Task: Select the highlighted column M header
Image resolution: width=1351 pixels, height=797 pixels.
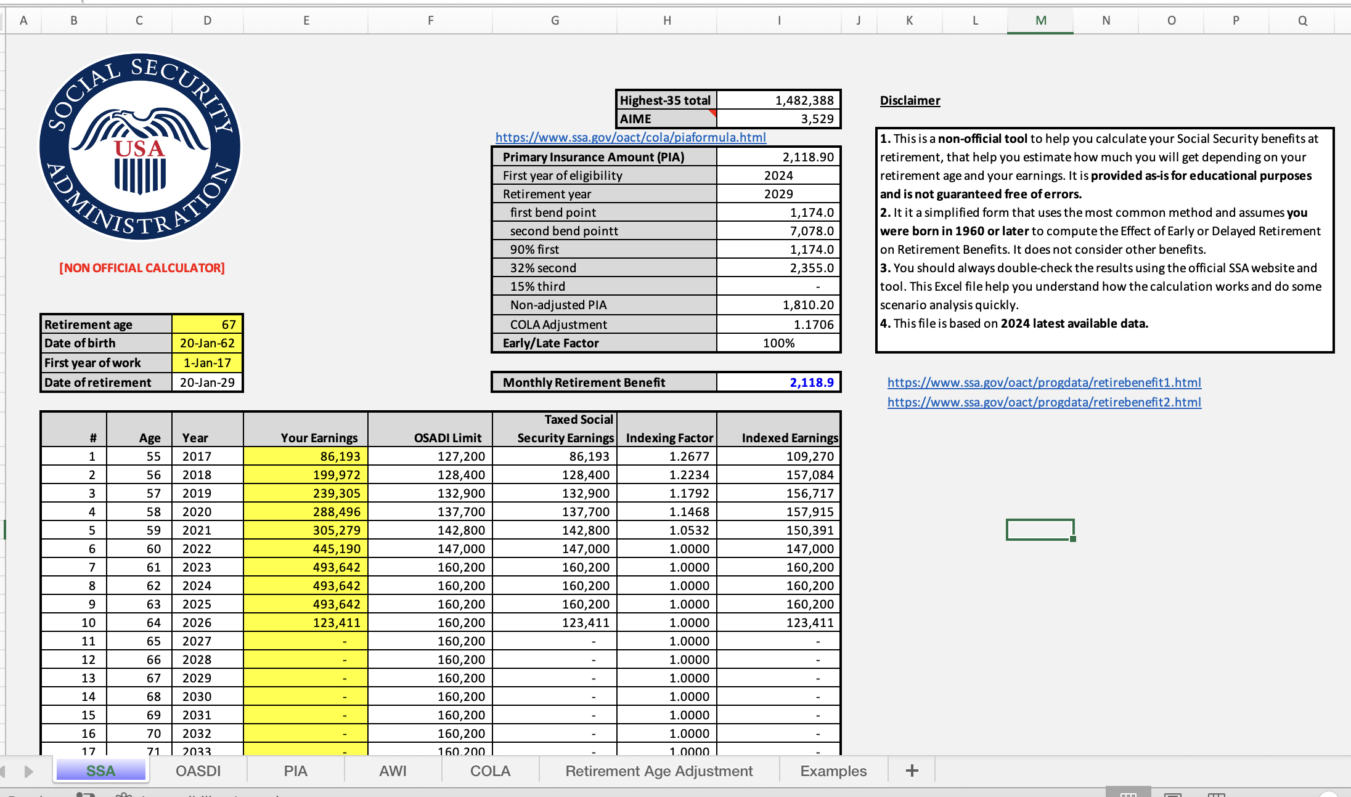Action: click(1040, 20)
